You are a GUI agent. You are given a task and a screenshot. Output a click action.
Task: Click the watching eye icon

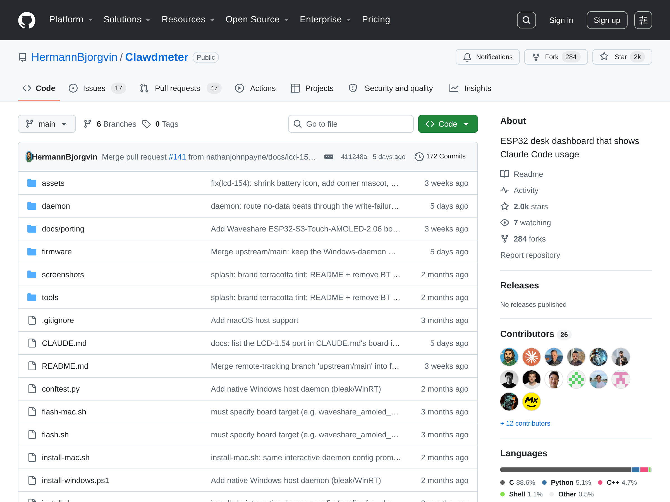pos(505,223)
